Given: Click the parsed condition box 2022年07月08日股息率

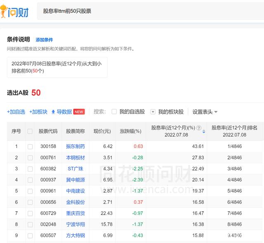Looking at the screenshot, I should [57, 67].
